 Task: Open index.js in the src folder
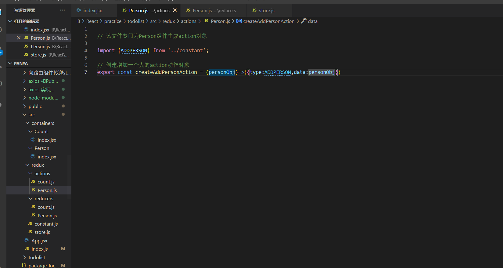coord(40,249)
